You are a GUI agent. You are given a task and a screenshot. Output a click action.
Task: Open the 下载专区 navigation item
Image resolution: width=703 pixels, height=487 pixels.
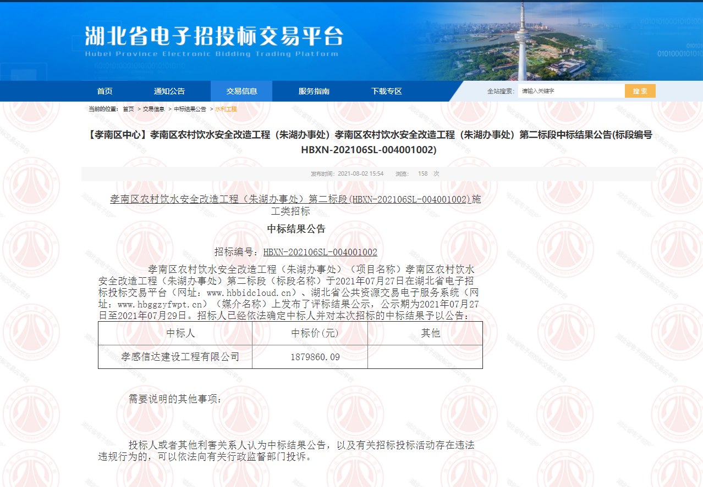(x=386, y=91)
